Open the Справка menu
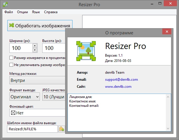Screen dimensions: 179x140 click(51, 12)
